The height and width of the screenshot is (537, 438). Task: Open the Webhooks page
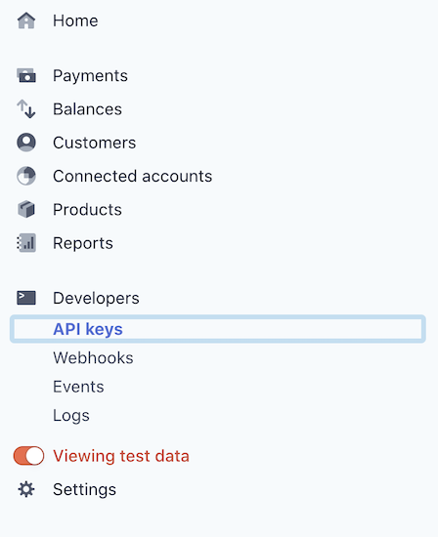point(93,358)
